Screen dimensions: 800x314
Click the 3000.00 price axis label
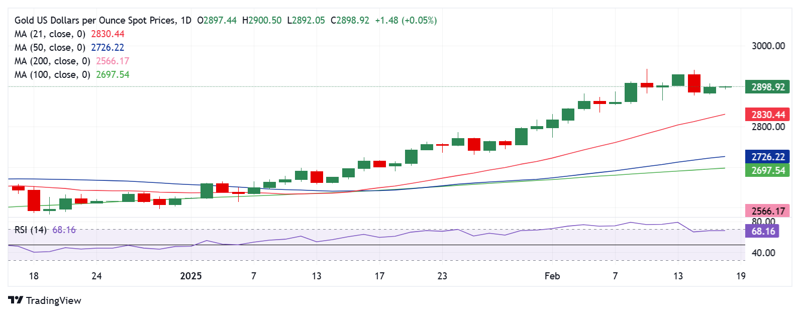coord(768,46)
